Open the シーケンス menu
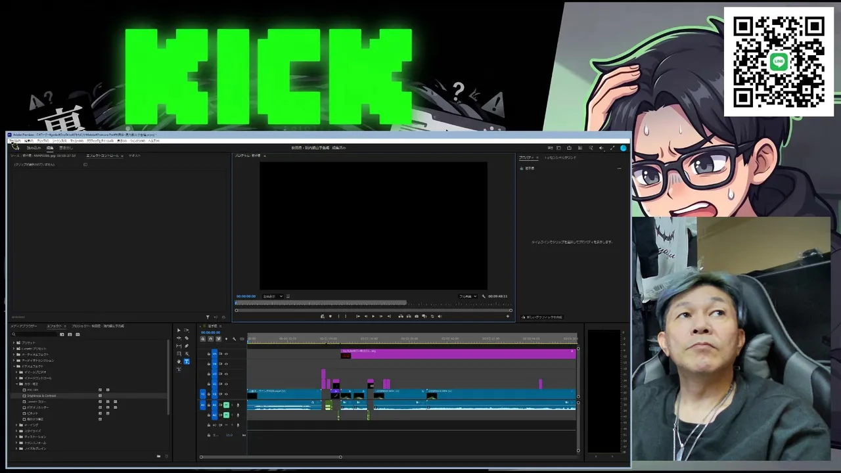The image size is (841, 473). click(60, 141)
